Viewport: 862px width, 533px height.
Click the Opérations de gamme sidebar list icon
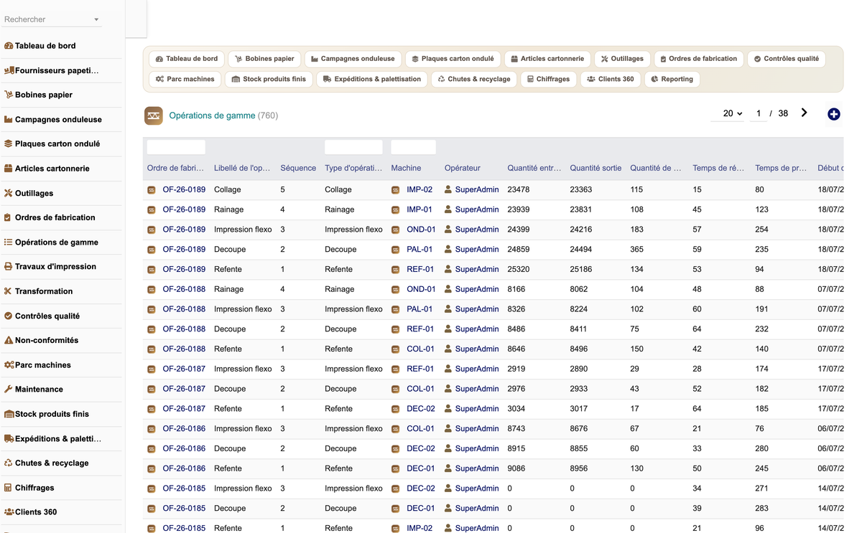9,242
